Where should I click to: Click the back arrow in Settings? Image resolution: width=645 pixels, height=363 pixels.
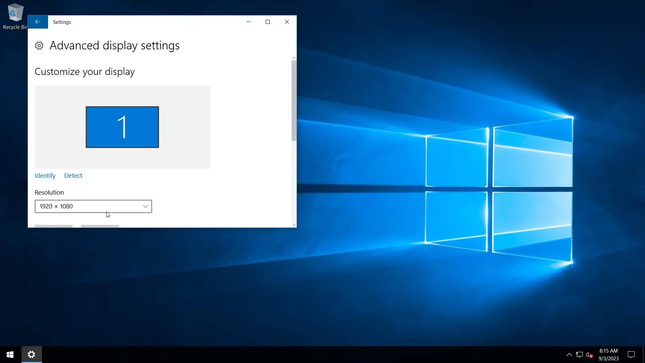click(x=38, y=22)
